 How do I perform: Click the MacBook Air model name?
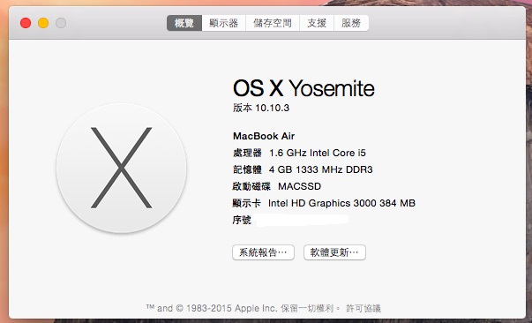tap(264, 136)
